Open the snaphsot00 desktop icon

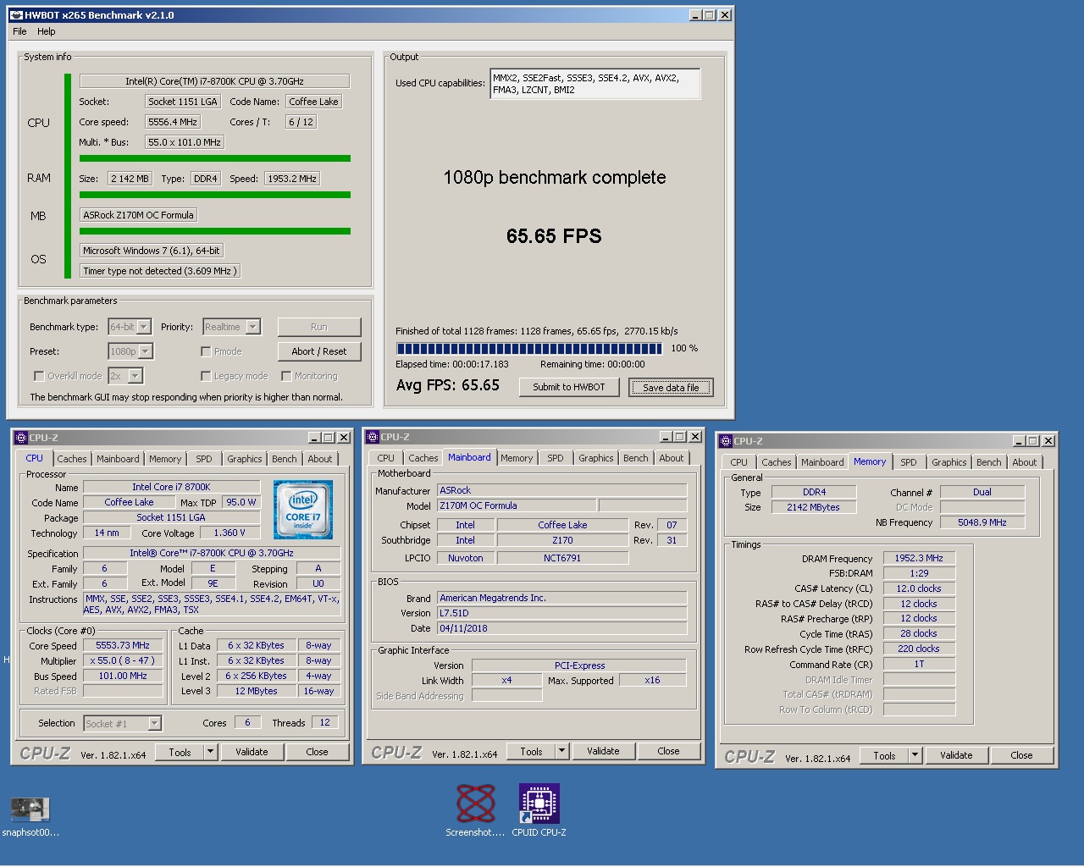pos(30,810)
